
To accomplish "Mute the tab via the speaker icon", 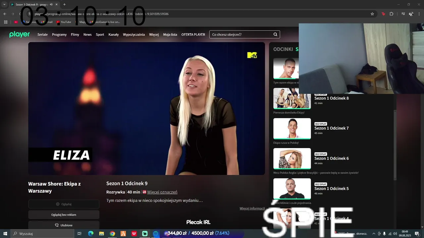I will 51,5.
